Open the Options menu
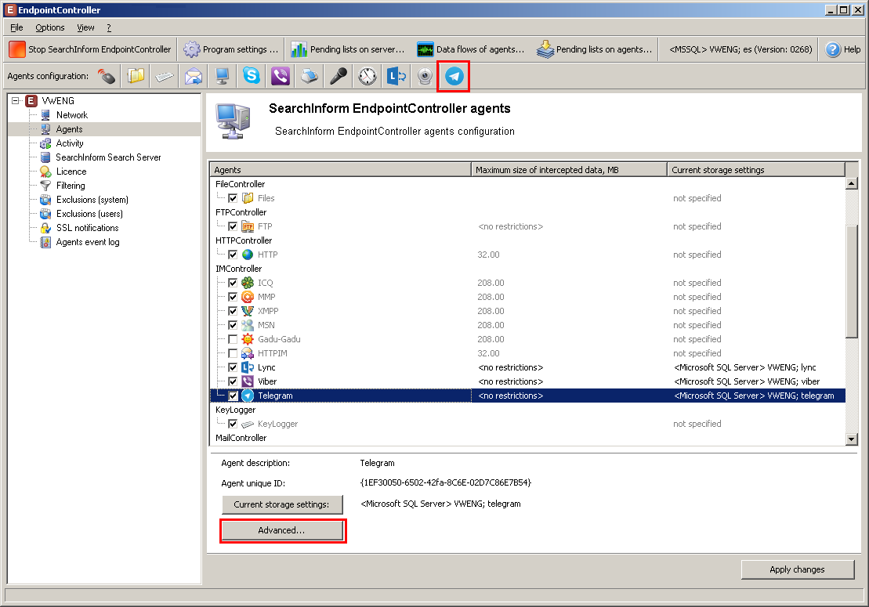Viewport: 869px width, 607px height. (x=50, y=27)
